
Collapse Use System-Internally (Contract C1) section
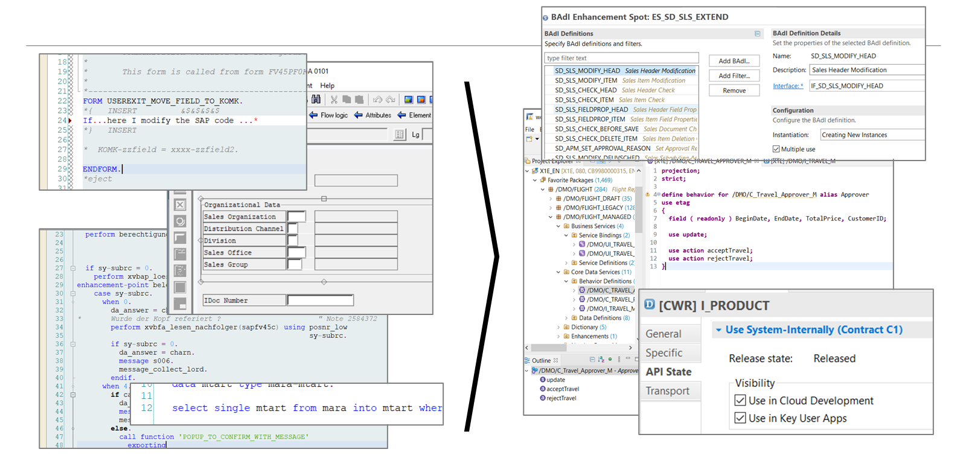click(x=718, y=330)
